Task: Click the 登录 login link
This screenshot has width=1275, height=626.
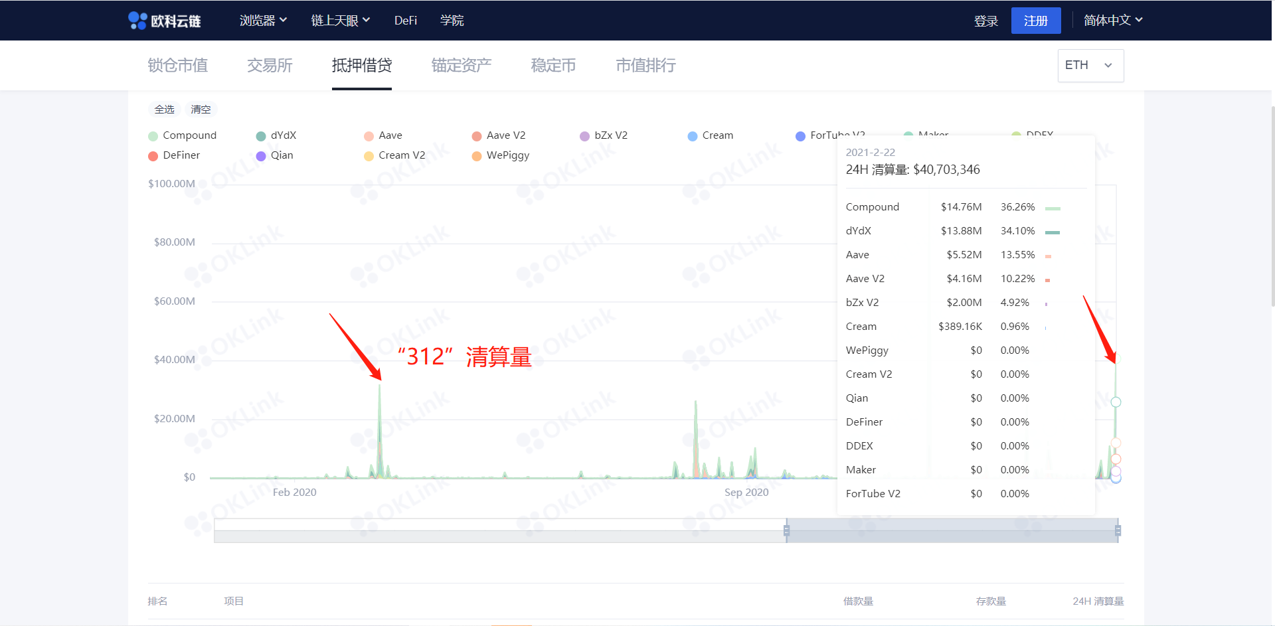Action: (x=986, y=21)
